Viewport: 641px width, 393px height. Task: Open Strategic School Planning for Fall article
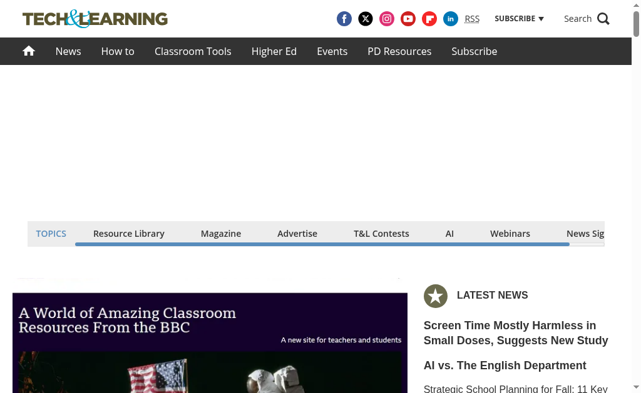[516, 389]
